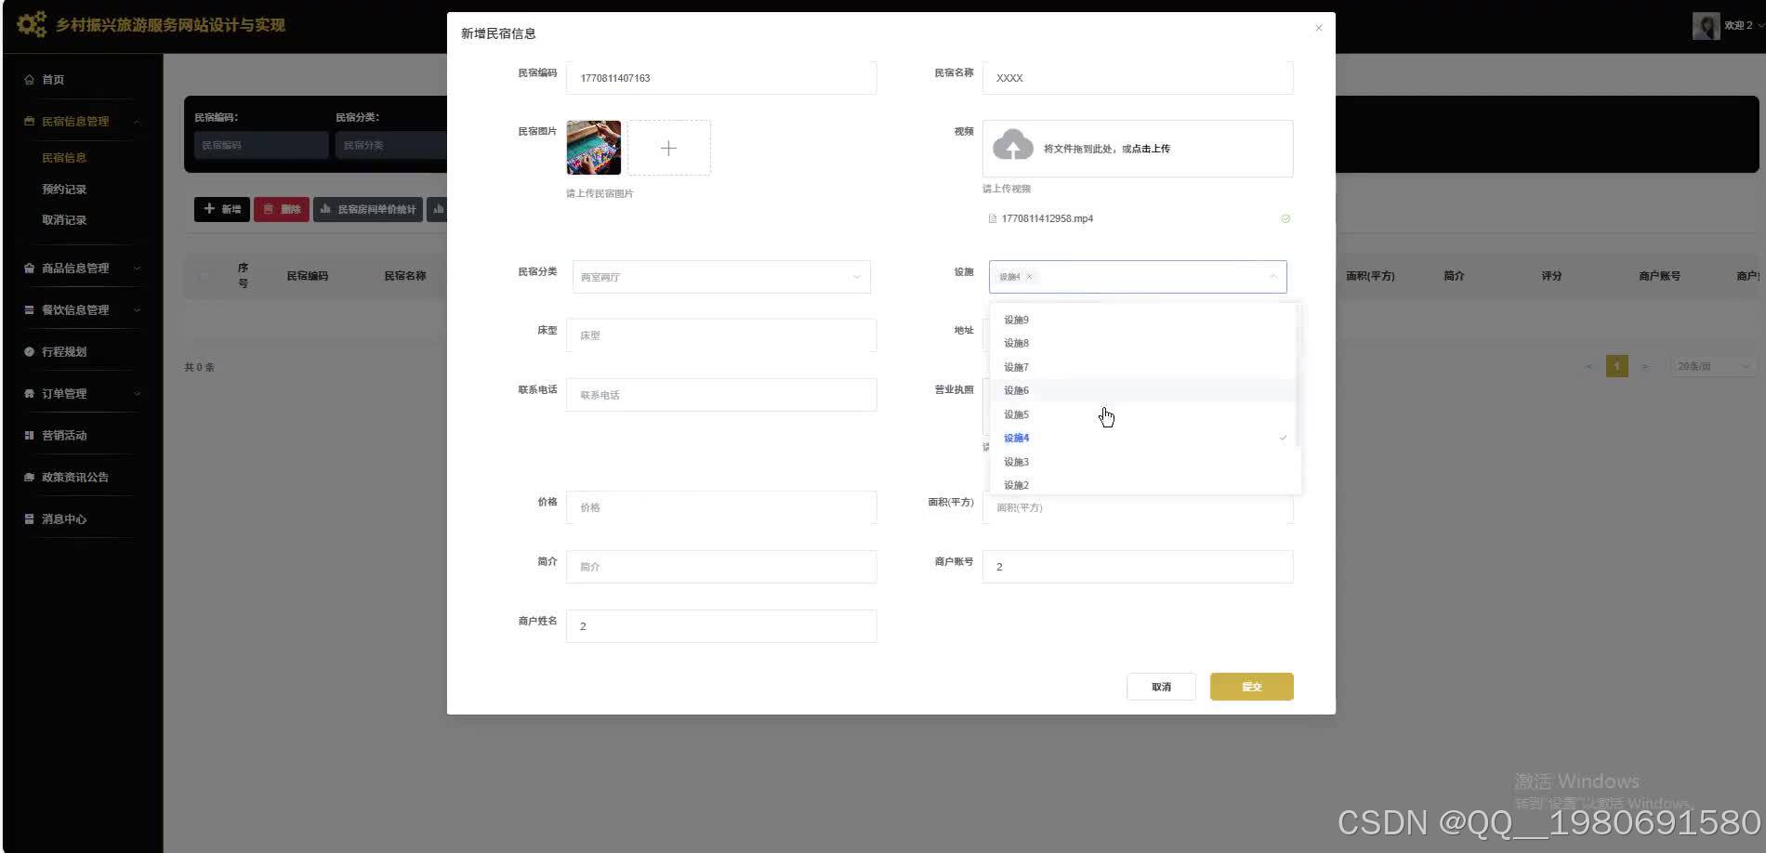The width and height of the screenshot is (1766, 853).
Task: Click the upload success check mark icon
Action: coord(1285,219)
